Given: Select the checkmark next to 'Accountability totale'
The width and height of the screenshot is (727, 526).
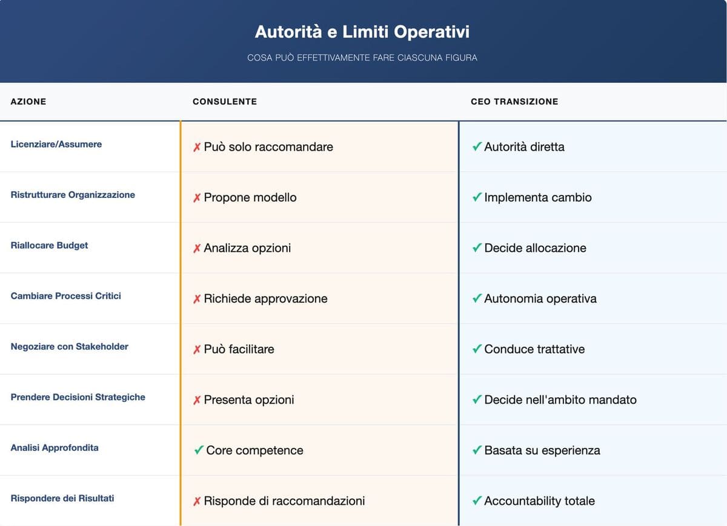Looking at the screenshot, I should click(476, 501).
